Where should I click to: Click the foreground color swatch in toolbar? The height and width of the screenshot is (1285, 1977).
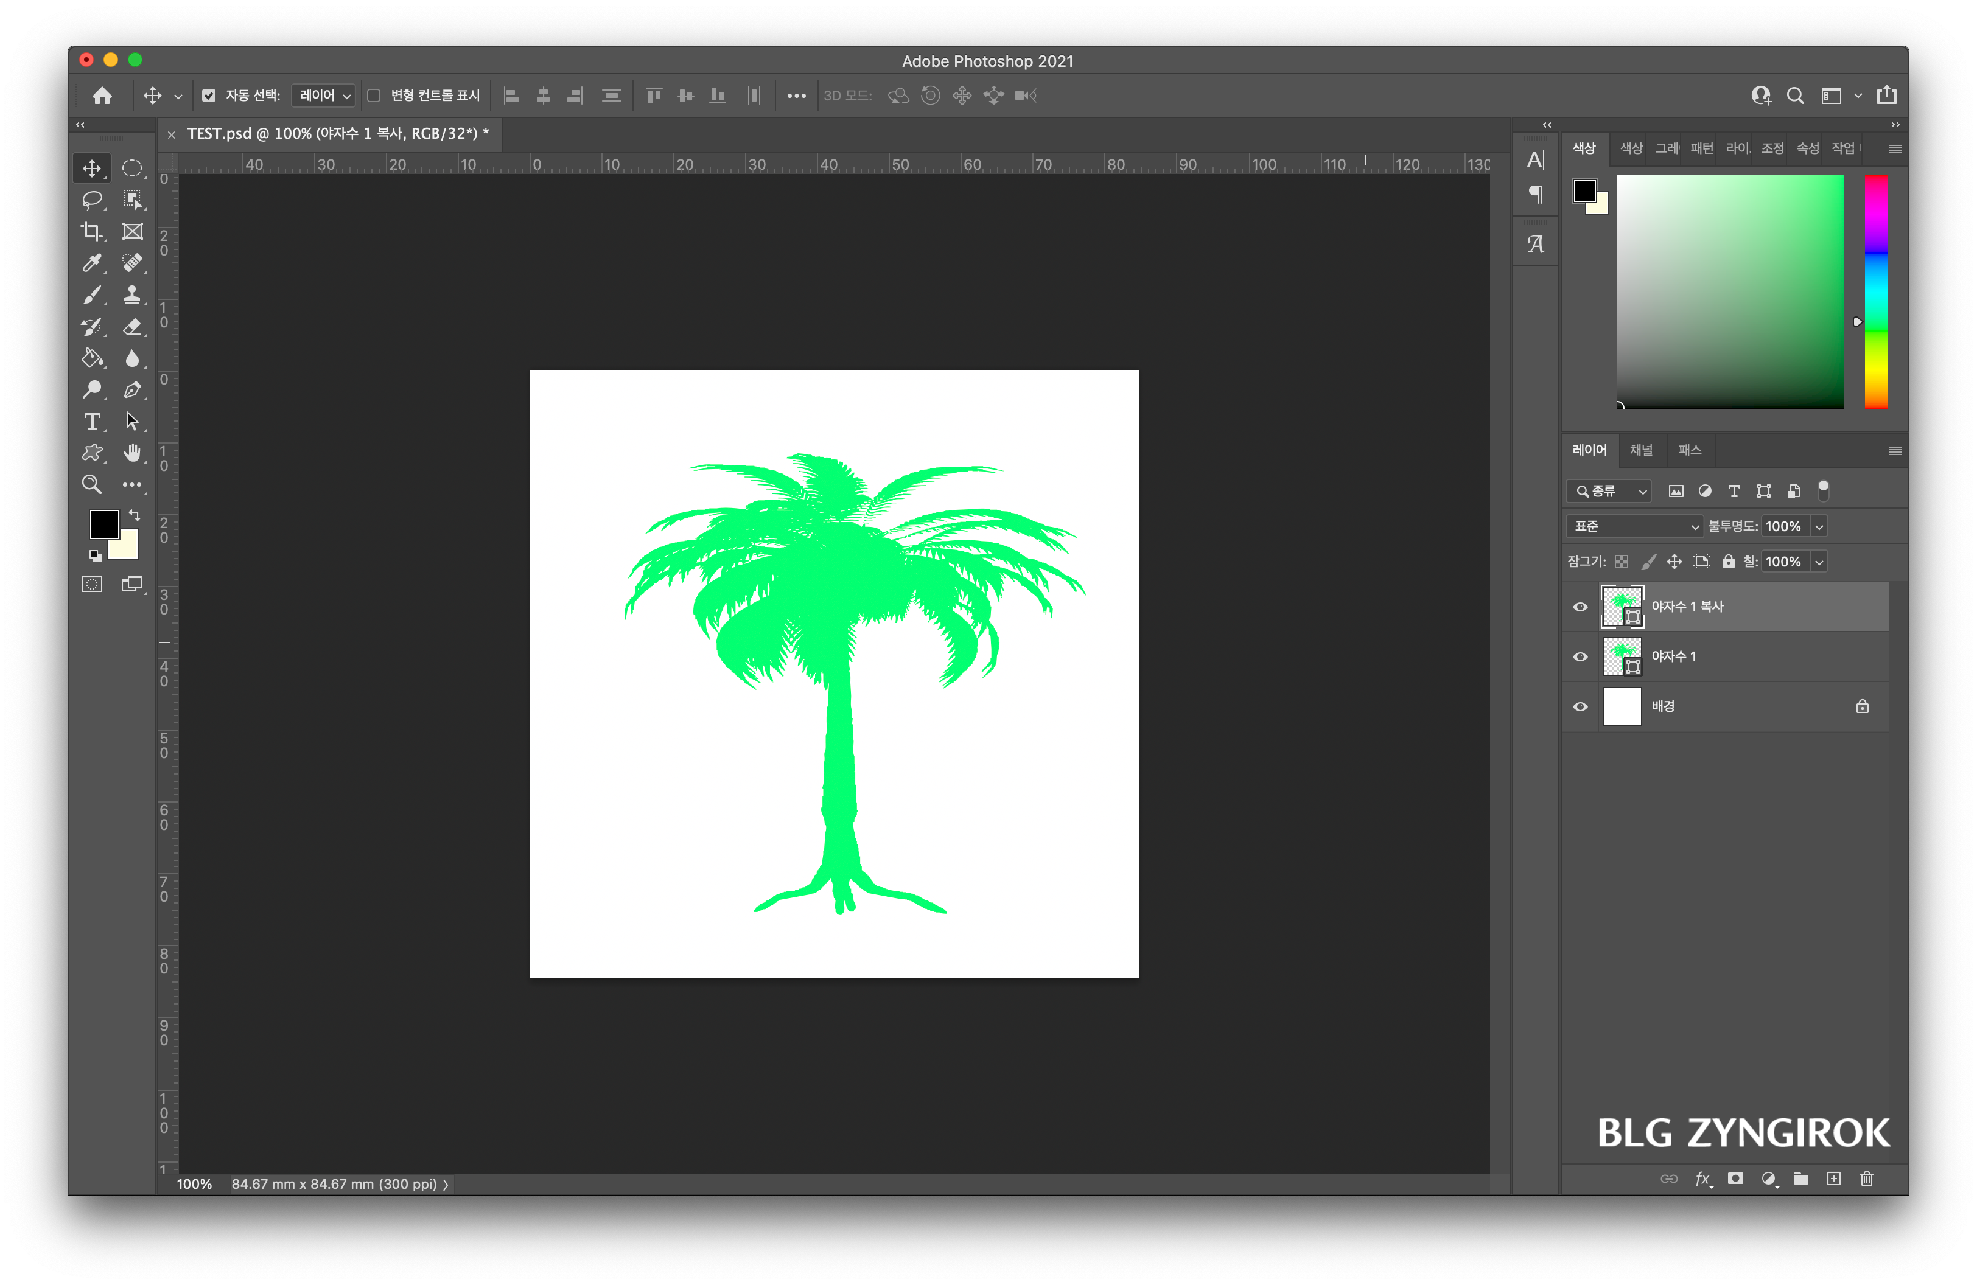coord(104,524)
